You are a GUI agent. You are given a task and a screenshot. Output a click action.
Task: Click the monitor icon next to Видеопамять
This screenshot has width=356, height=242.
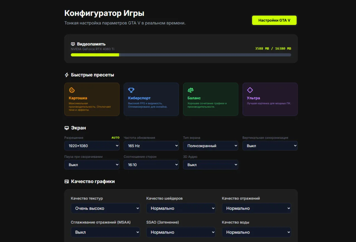click(x=73, y=44)
